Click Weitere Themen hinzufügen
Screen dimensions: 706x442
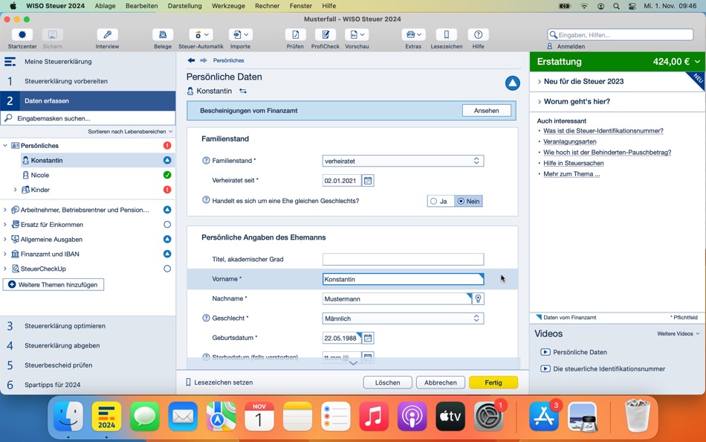(53, 284)
